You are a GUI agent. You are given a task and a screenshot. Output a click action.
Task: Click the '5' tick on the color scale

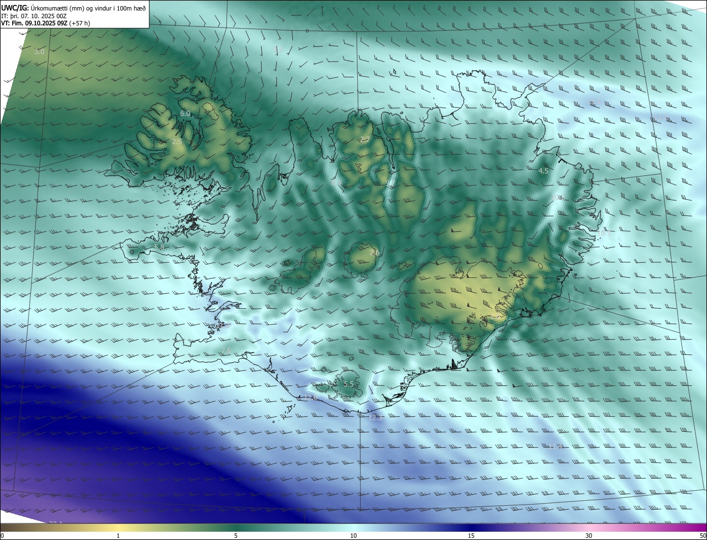236,536
